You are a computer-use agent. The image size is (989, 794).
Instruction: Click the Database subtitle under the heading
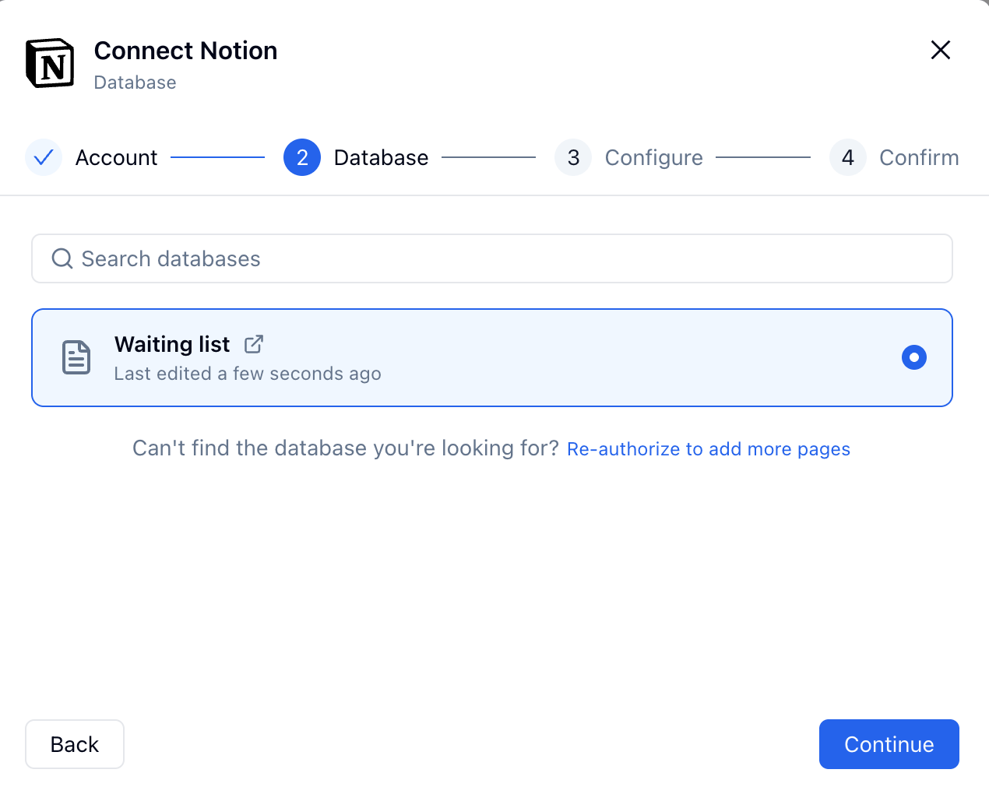[x=135, y=83]
